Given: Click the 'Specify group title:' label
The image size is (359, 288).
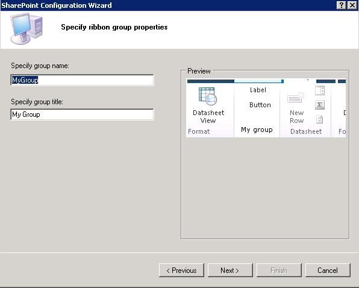Looking at the screenshot, I should (x=37, y=102).
